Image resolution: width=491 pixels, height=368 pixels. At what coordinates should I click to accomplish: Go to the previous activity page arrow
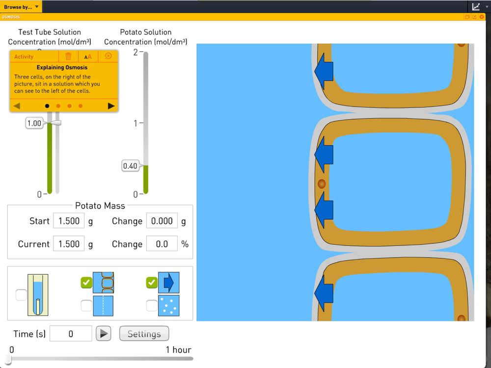pos(17,106)
